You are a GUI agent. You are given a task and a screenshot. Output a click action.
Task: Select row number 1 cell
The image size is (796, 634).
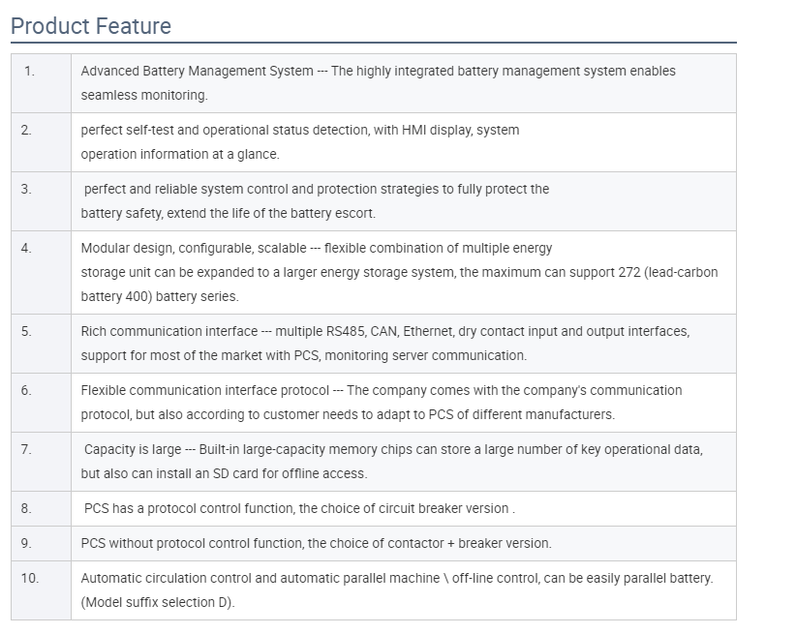pos(41,83)
